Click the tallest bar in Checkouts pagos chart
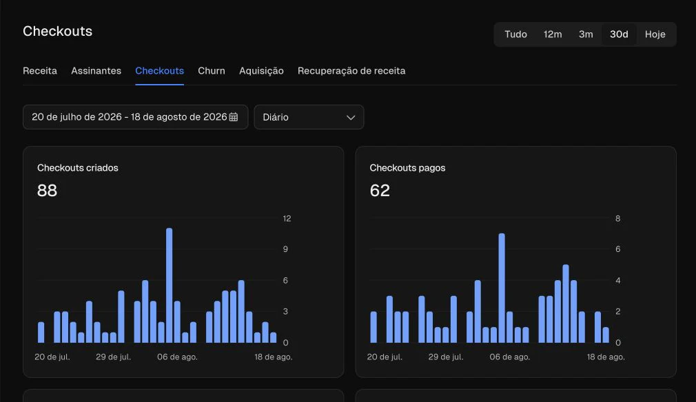 [502, 288]
